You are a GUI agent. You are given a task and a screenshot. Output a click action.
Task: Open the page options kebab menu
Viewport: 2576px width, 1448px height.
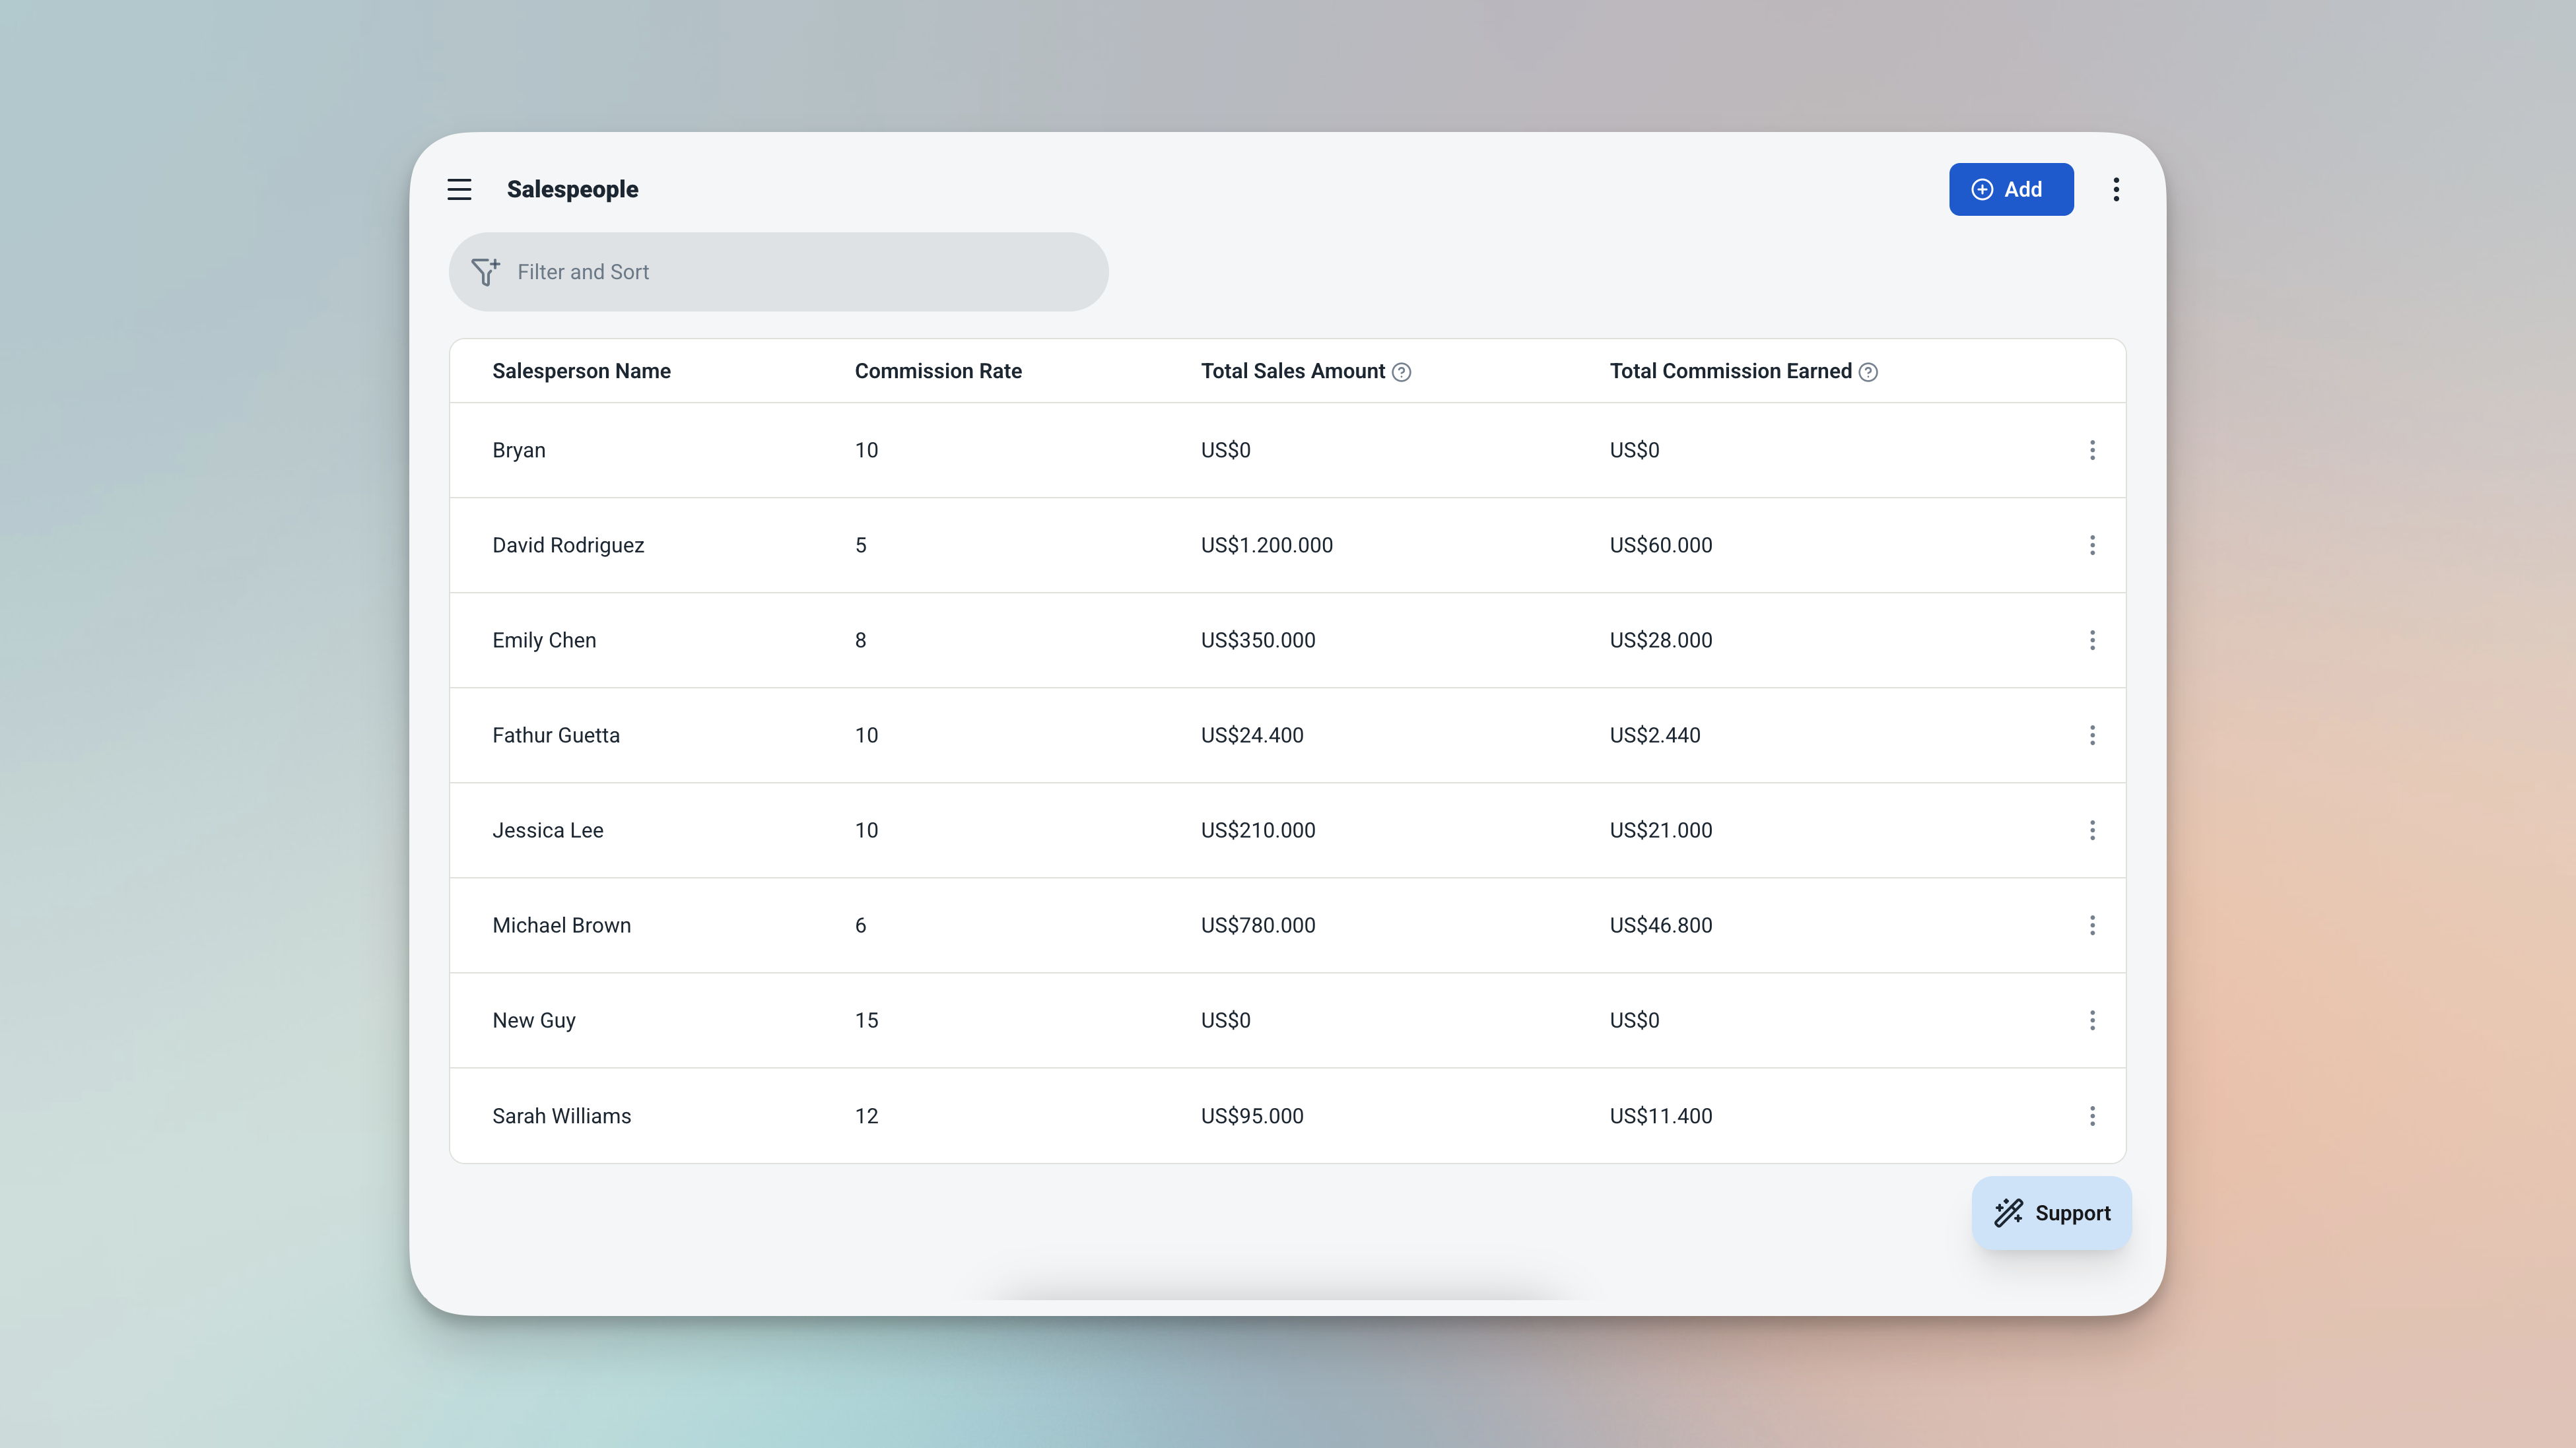click(2116, 189)
